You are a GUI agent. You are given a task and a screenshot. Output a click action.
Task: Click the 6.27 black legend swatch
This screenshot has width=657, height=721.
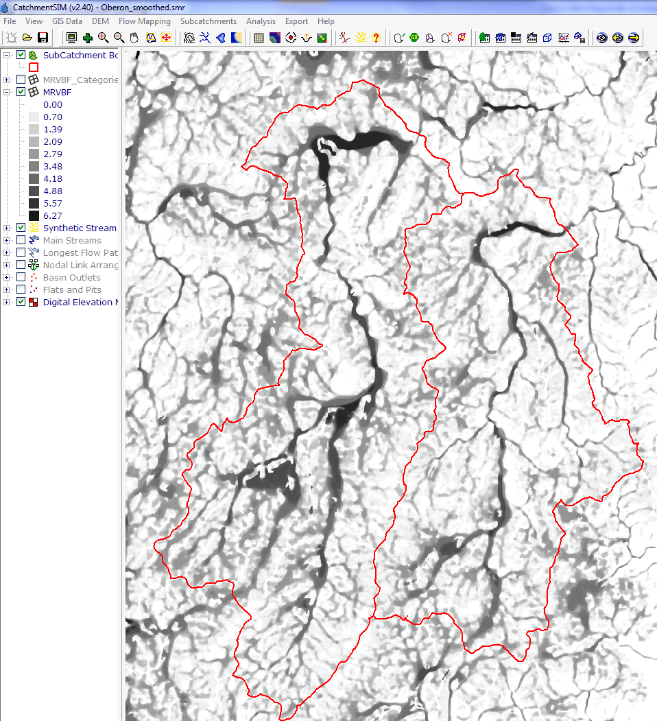(34, 215)
